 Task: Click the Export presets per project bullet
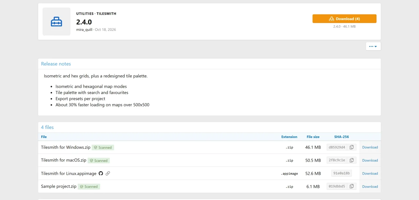[x=81, y=99]
